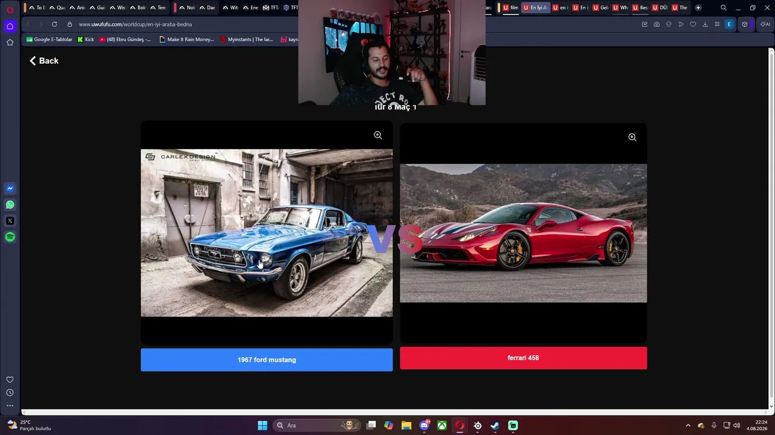Click the Back arrow link
Screen dimensions: 775x435
pos(44,61)
